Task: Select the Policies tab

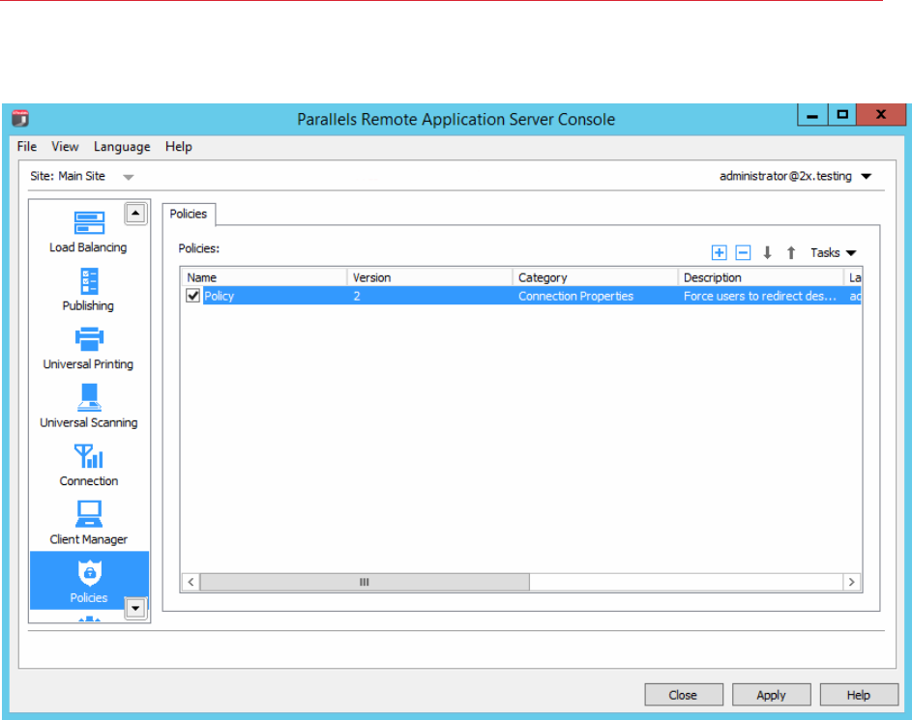Action: coord(189,214)
